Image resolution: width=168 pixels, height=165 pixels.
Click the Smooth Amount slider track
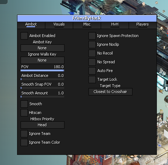(42, 96)
